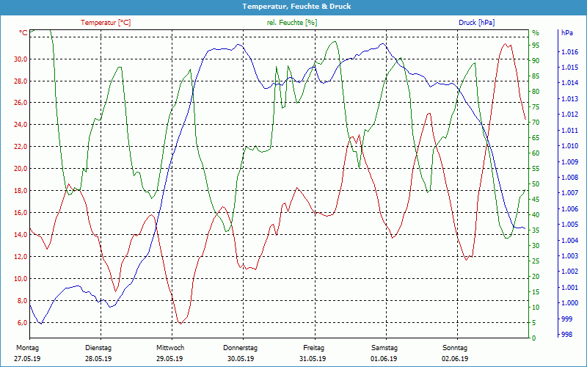Viewport: 587px width, 367px height.
Task: Click the 1.012 pressure axis value
Action: click(x=569, y=115)
